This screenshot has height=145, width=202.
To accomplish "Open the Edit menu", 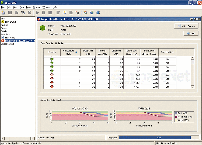I will 9,7.
